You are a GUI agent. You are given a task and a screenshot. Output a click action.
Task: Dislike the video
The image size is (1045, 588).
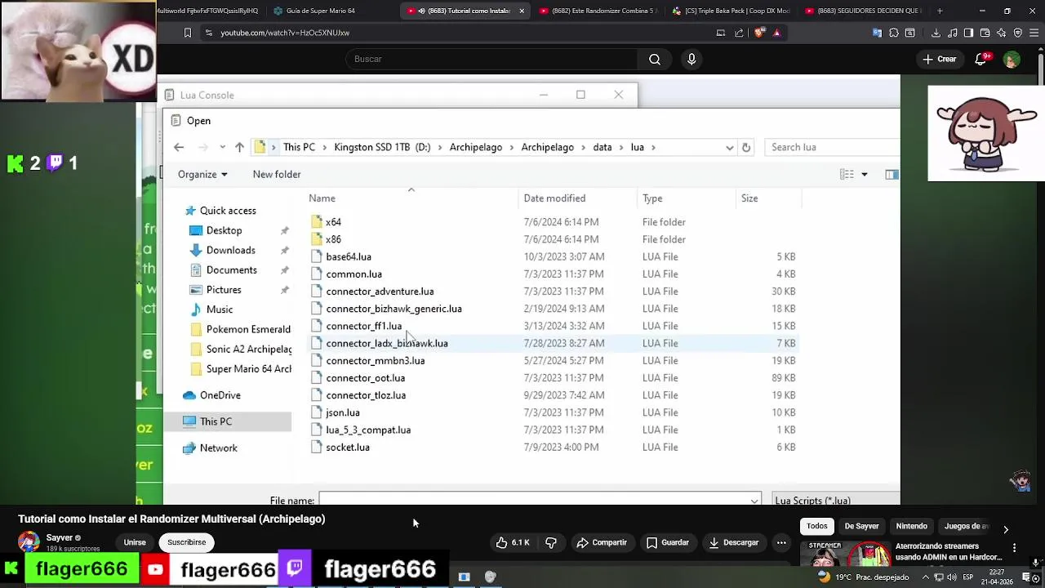tap(551, 542)
